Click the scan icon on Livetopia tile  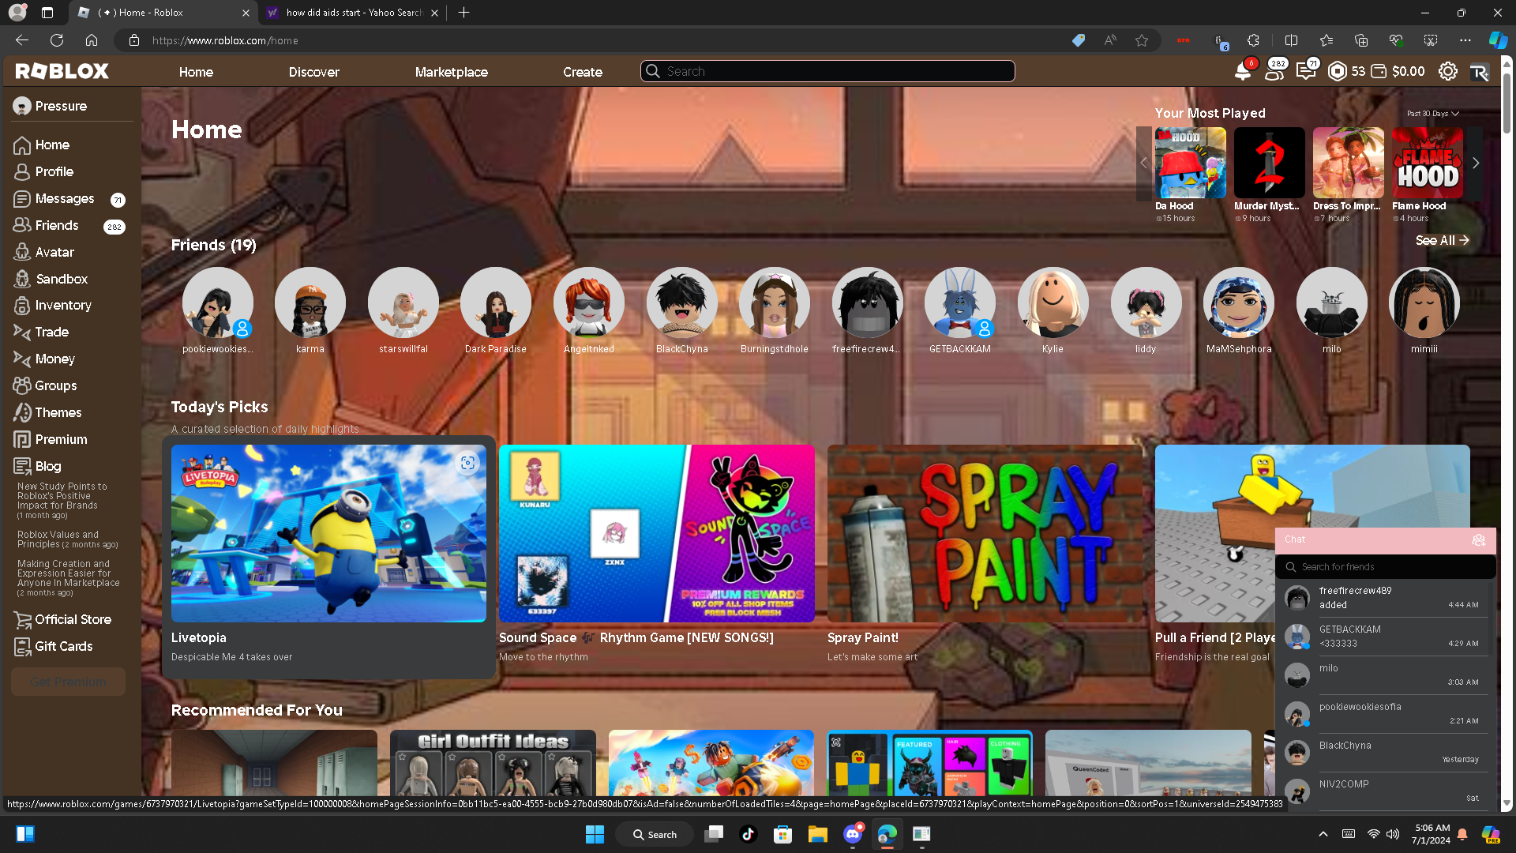click(467, 463)
